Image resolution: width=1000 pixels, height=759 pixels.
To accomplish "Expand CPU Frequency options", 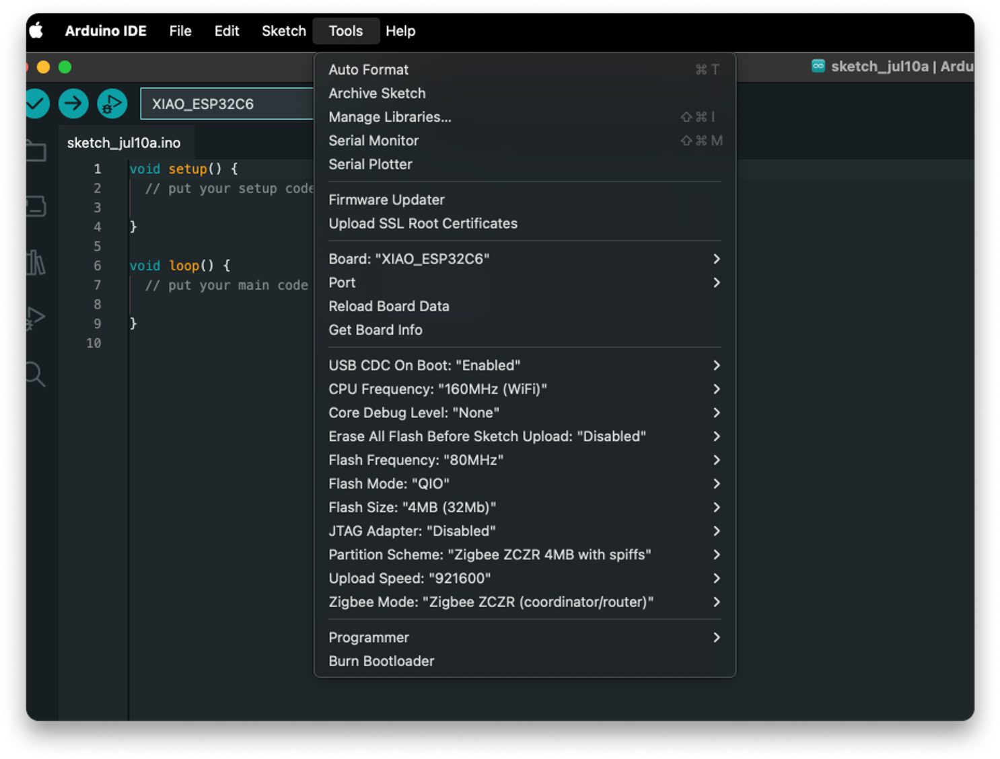I will 525,389.
